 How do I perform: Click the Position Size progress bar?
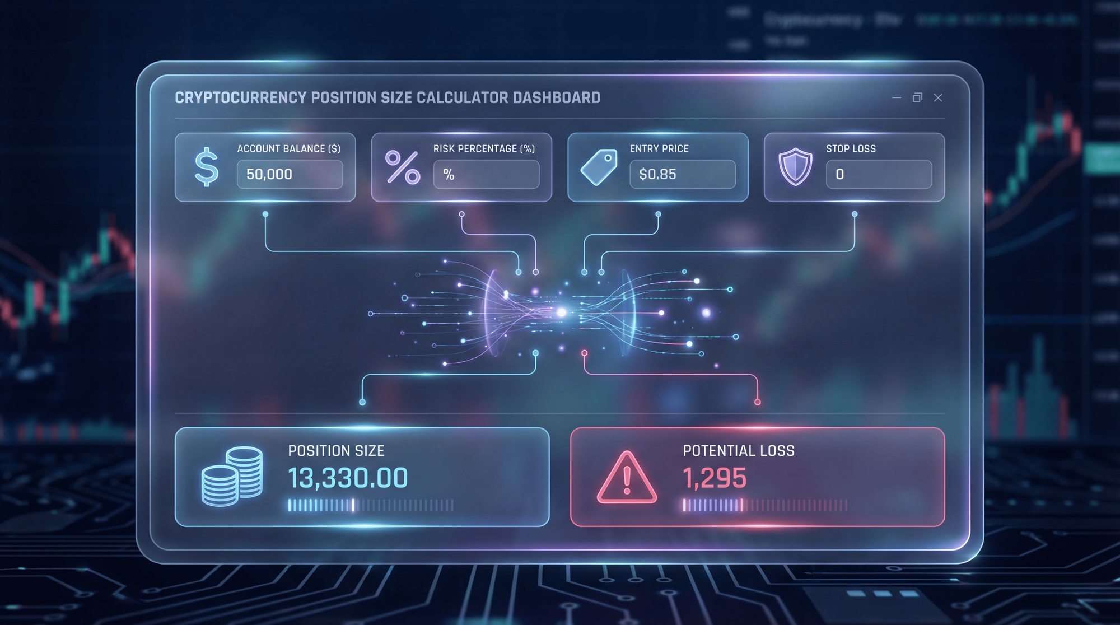click(370, 506)
